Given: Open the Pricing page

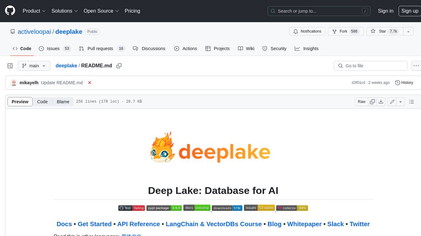Looking at the screenshot, I should point(132,11).
